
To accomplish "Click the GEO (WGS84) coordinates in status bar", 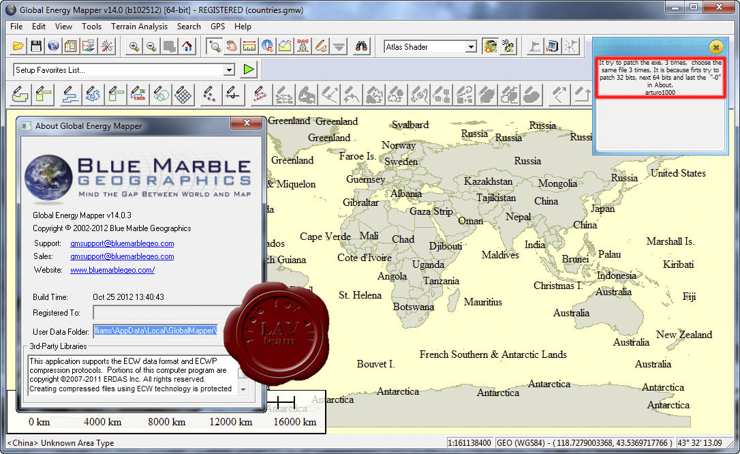I will pos(584,442).
